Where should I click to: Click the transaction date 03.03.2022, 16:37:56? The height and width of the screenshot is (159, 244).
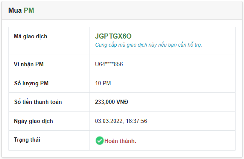pyautogui.click(x=121, y=121)
